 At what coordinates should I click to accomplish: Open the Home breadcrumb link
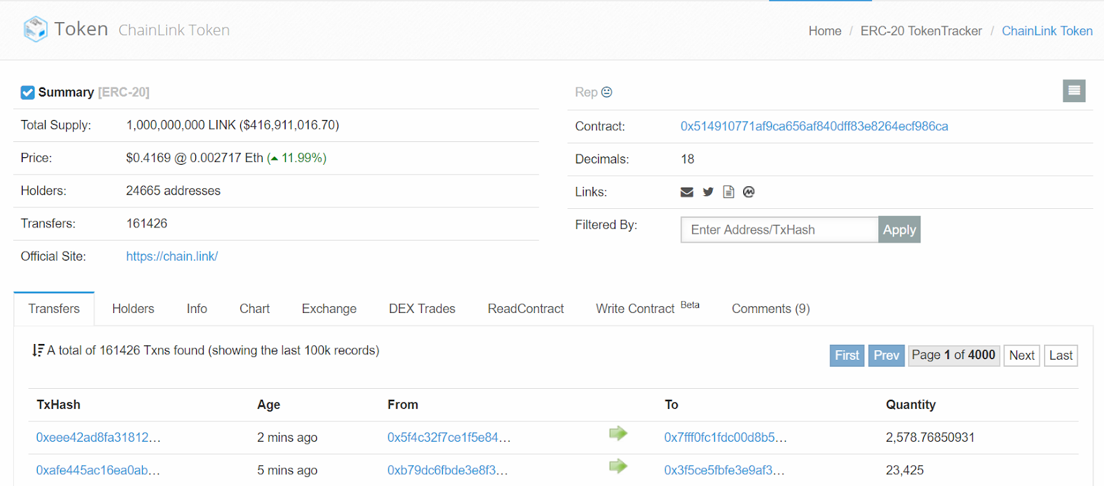pos(825,31)
